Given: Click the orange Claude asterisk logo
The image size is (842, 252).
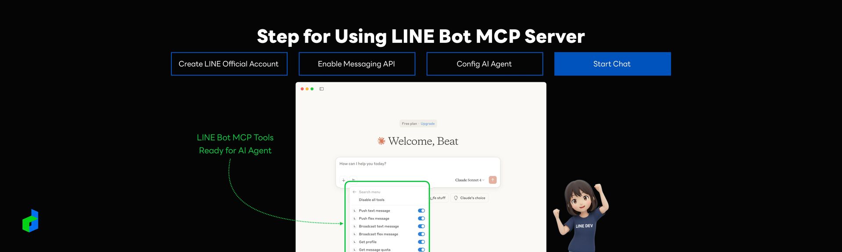Looking at the screenshot, I should tap(382, 141).
